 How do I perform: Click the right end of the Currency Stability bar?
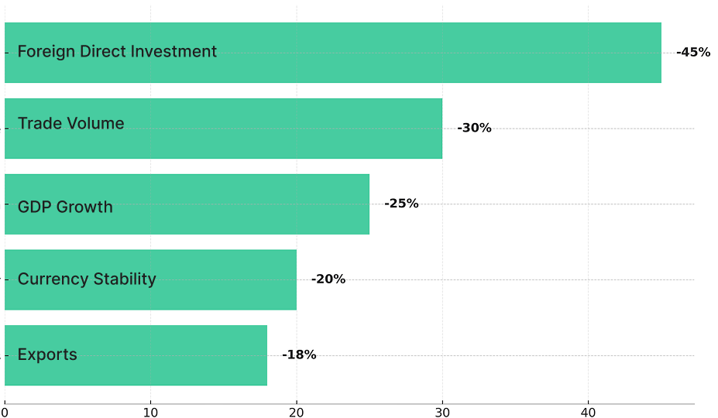coord(294,279)
